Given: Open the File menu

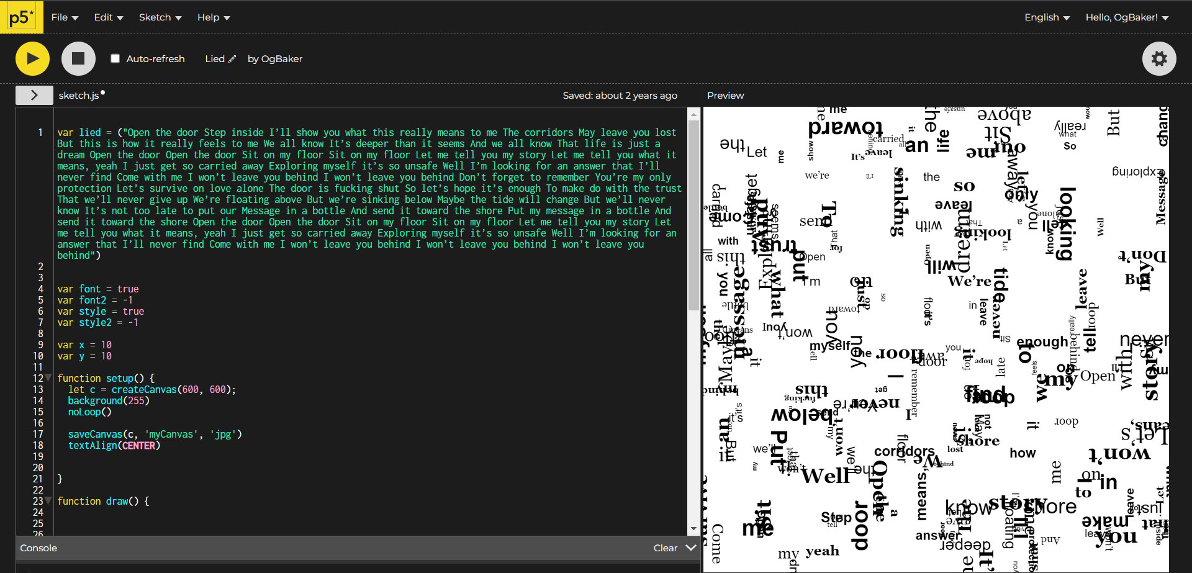Looking at the screenshot, I should point(65,17).
